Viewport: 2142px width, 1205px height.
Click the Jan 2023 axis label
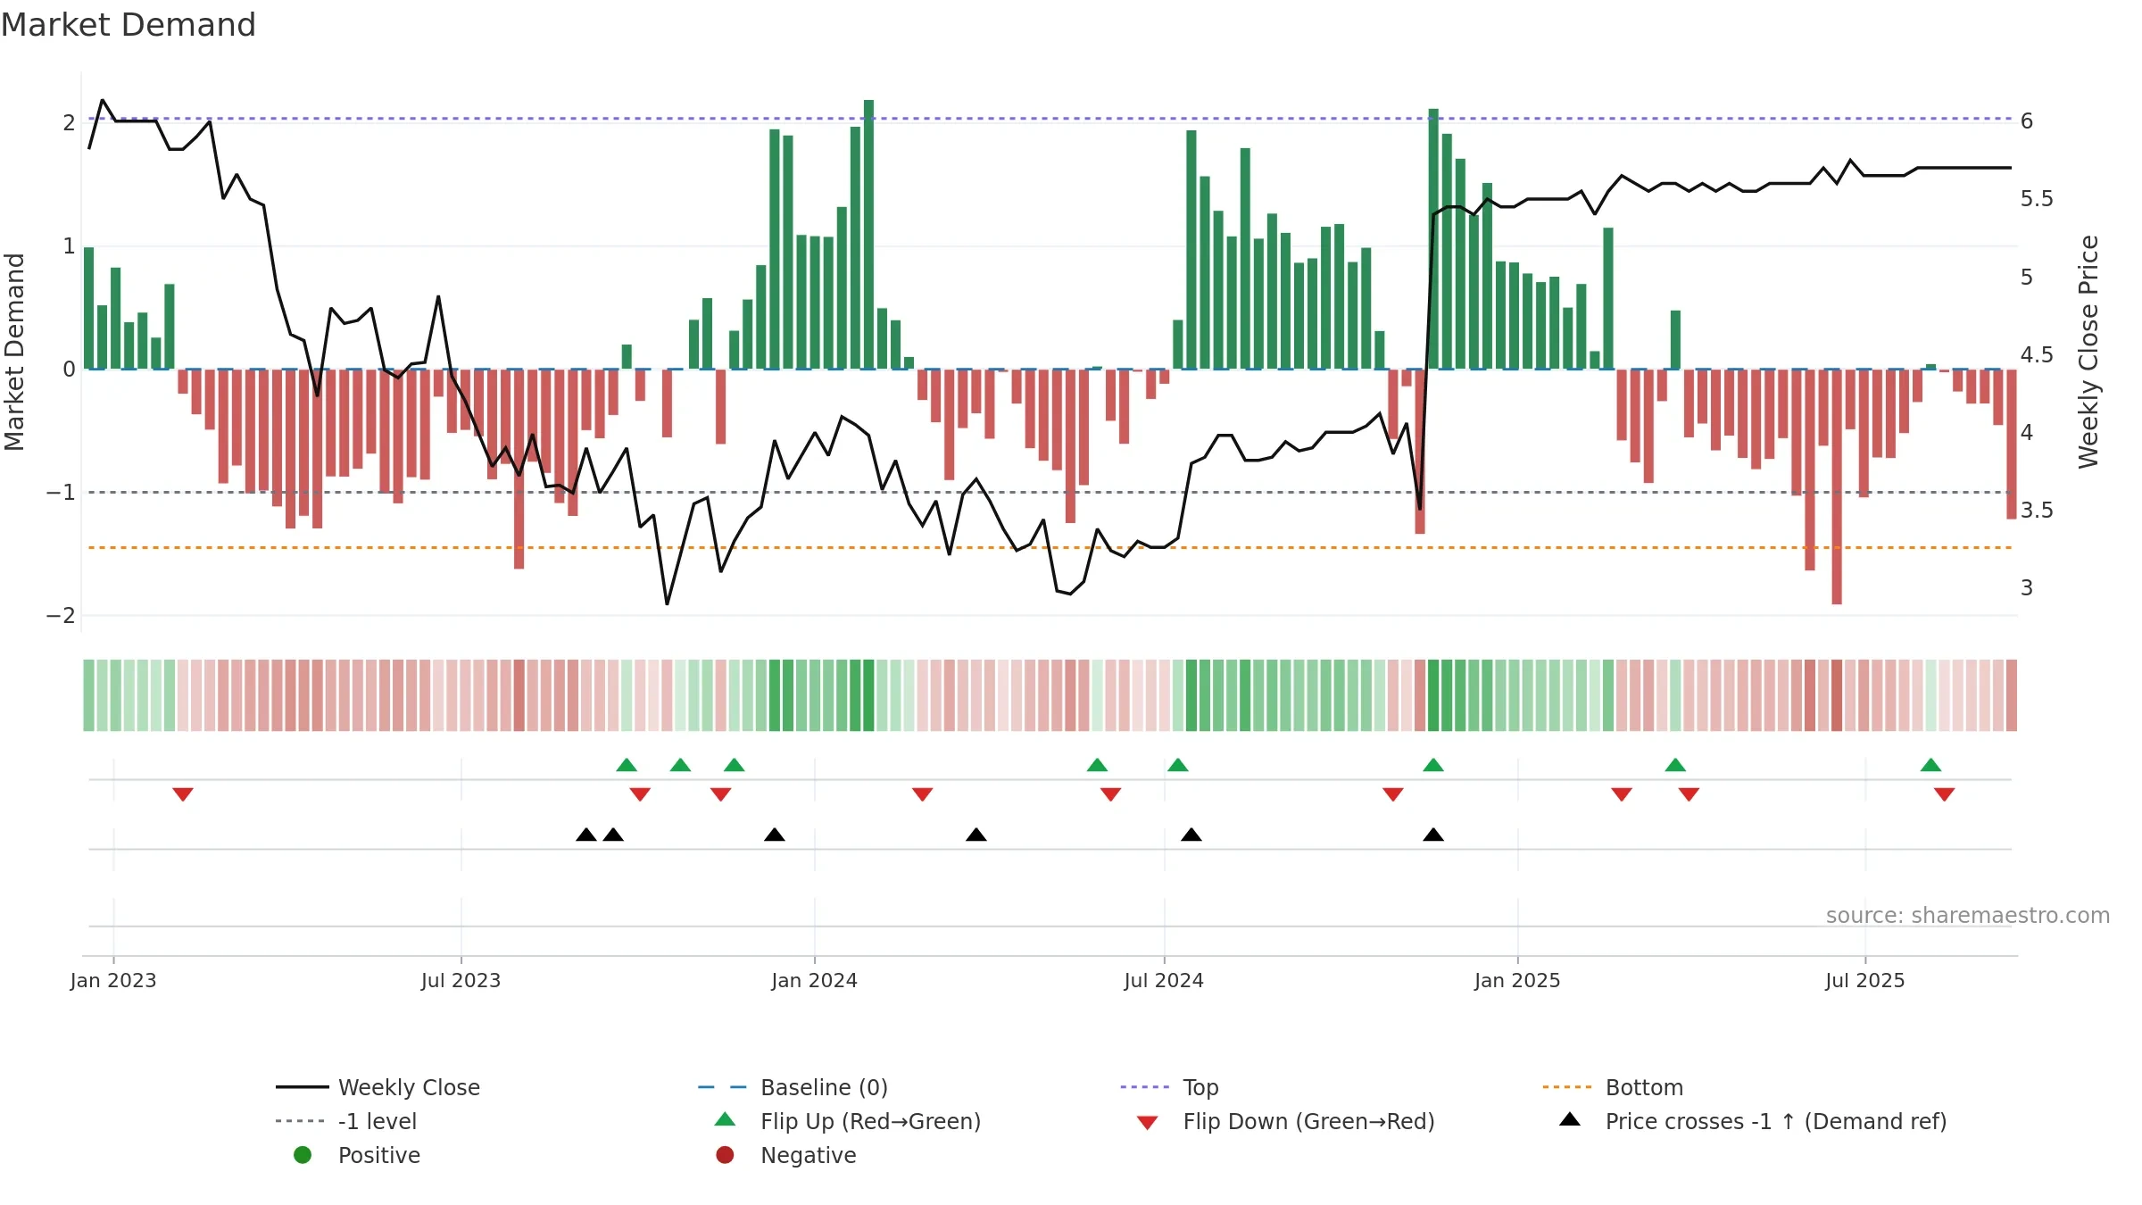click(113, 980)
